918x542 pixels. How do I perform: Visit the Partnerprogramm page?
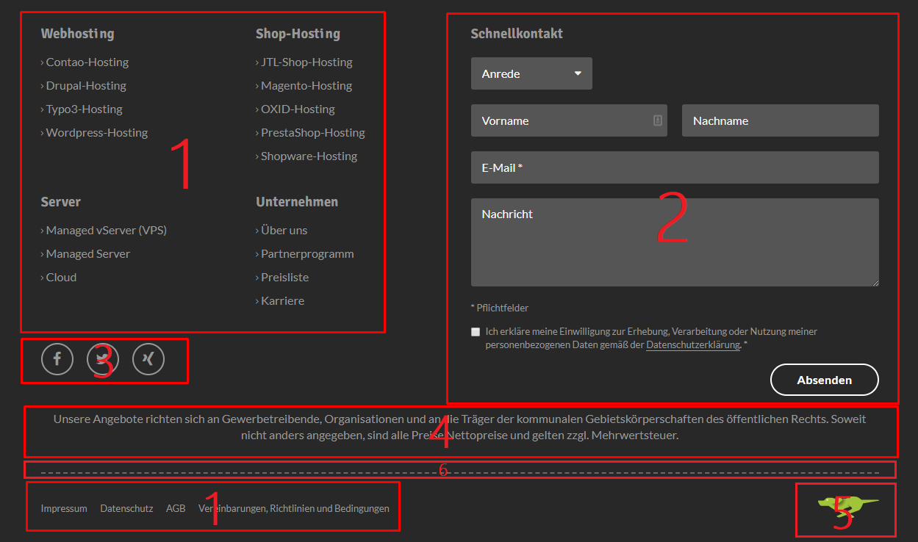[307, 254]
